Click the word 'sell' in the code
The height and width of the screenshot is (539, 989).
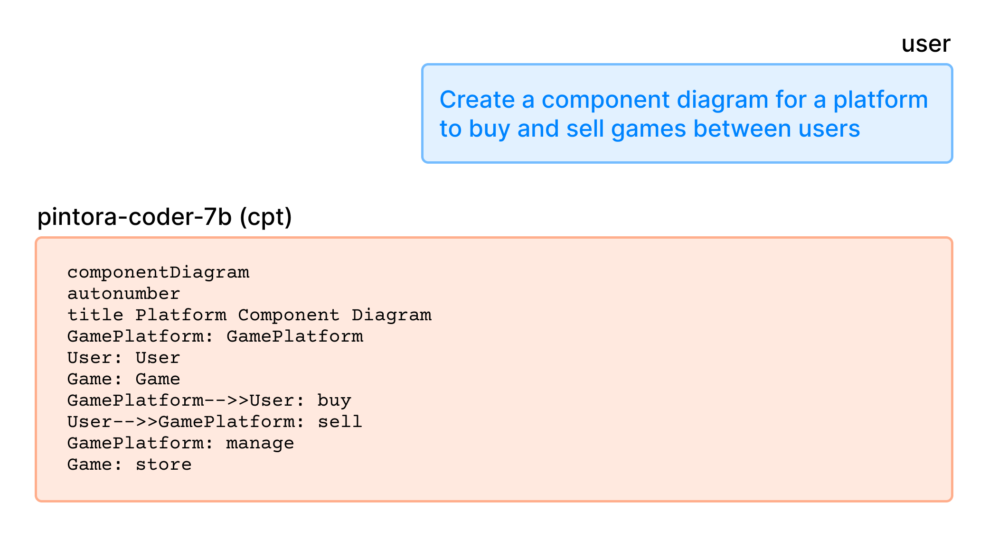[x=340, y=422]
